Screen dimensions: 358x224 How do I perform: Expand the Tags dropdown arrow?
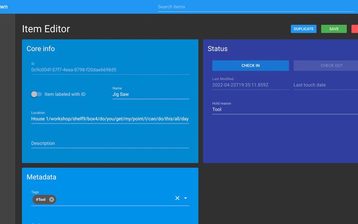(185, 198)
